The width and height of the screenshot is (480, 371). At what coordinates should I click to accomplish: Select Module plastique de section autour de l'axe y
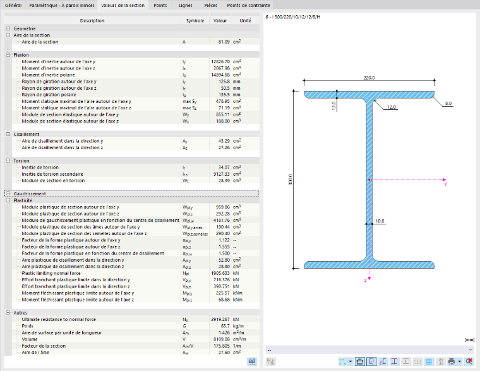136,207
